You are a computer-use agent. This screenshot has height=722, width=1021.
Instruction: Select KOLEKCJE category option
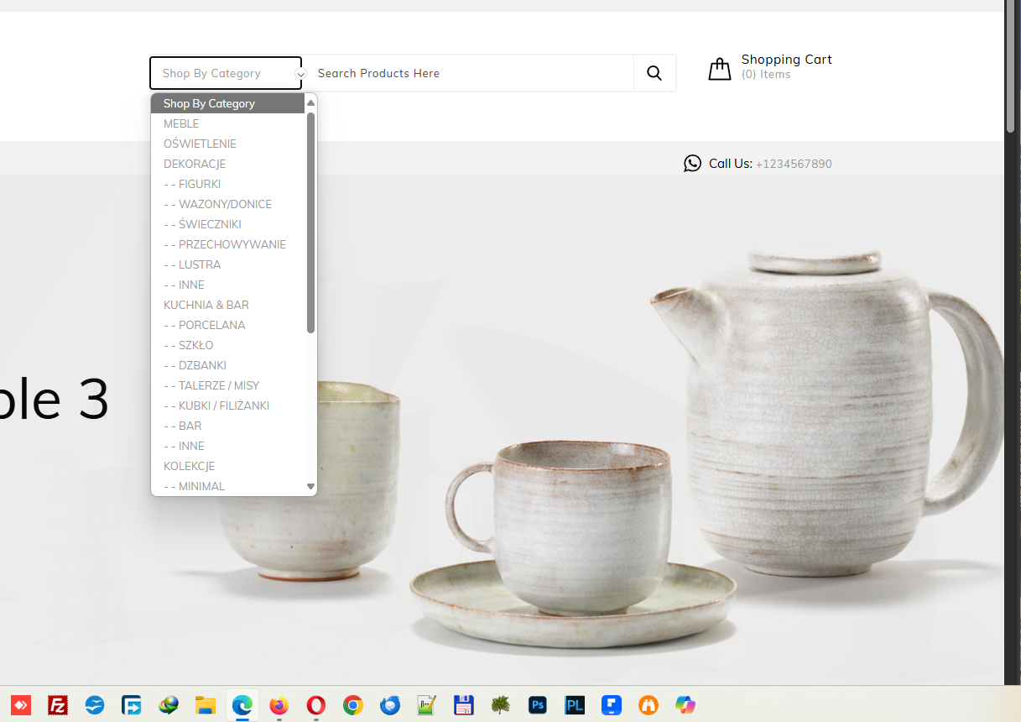[227, 466]
